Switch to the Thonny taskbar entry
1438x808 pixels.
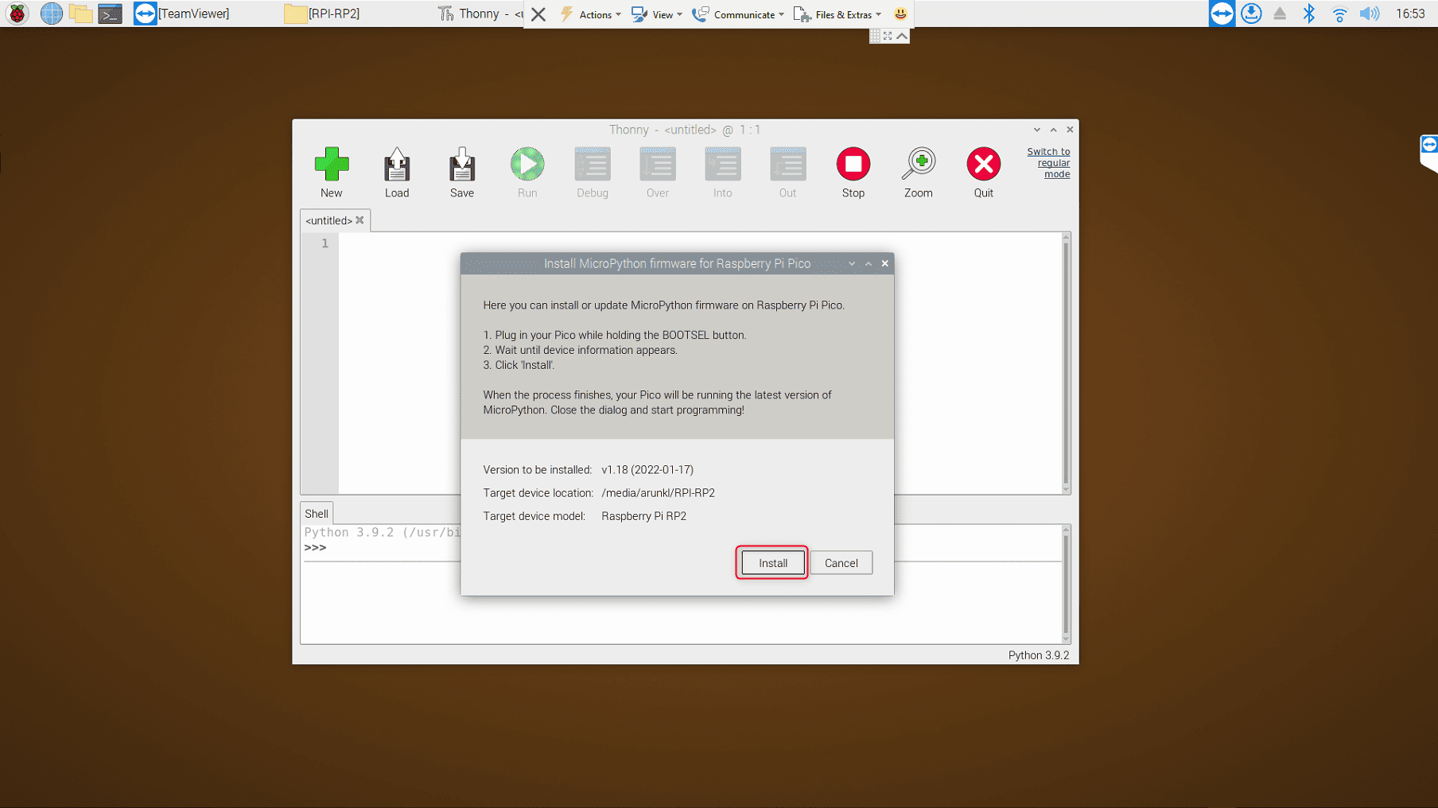(480, 14)
